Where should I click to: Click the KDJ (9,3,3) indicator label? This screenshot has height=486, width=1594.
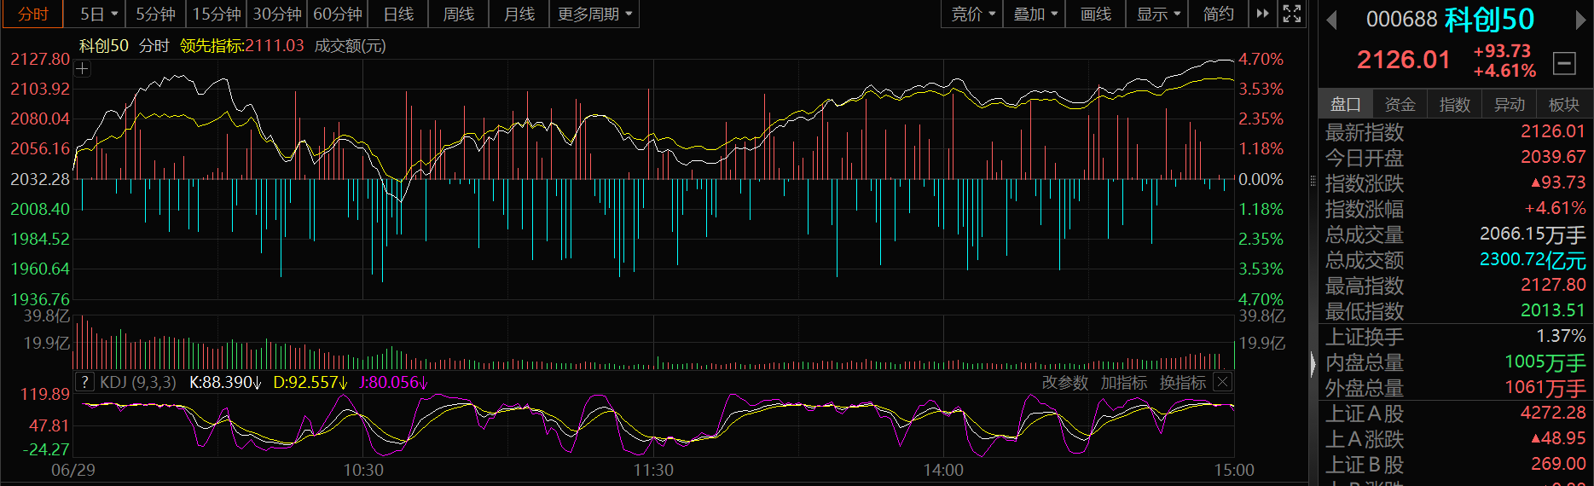pos(138,382)
